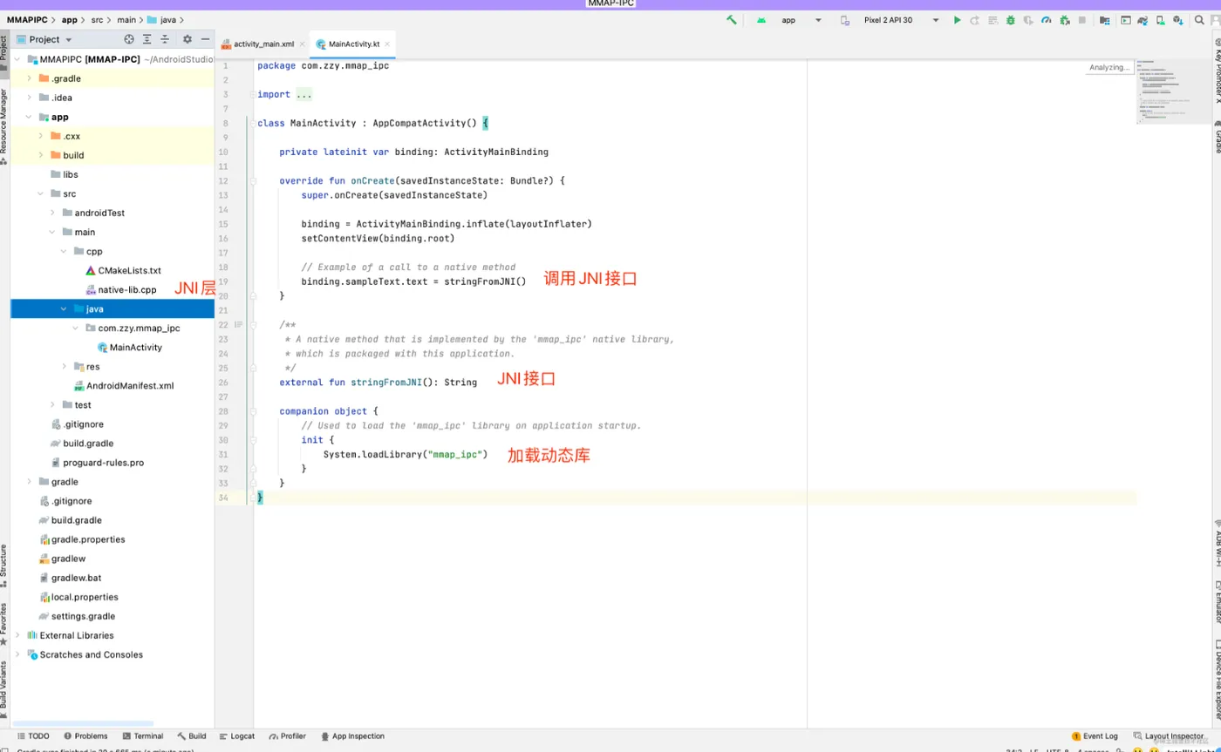The height and width of the screenshot is (752, 1221).
Task: Click the code minimap preview
Action: tap(1174, 91)
